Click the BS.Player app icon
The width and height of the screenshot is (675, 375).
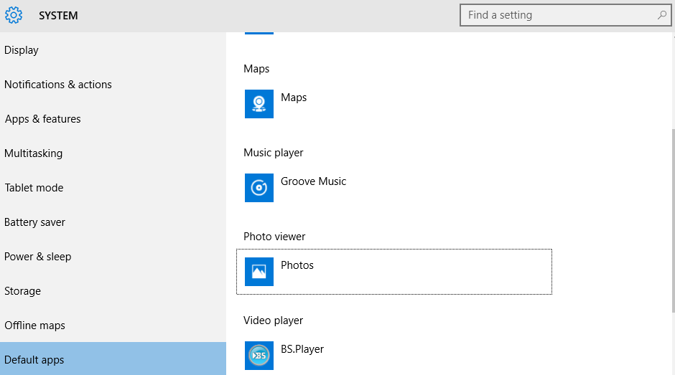click(259, 356)
